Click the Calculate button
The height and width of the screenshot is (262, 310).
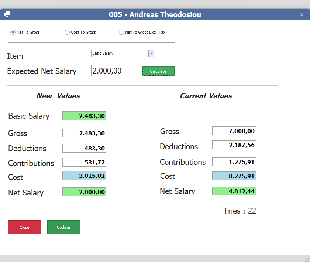[158, 71]
